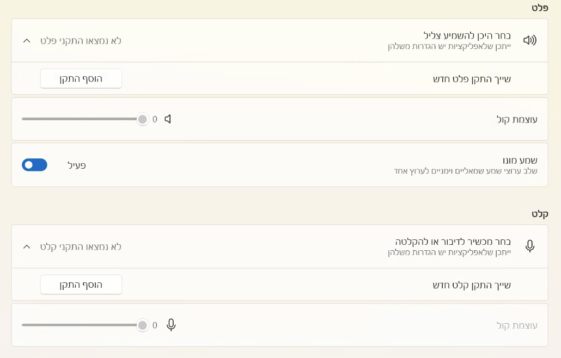Click the microphone icon in input device row

(x=529, y=246)
